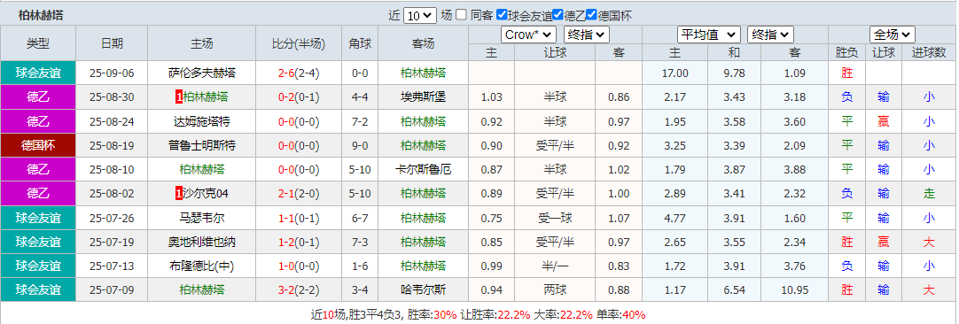
Task: Click the score 1-0(0-0)
Action: coord(299,266)
